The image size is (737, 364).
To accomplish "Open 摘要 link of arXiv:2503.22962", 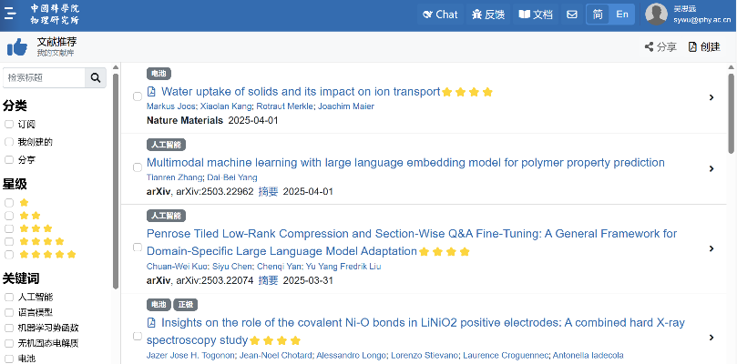I will pos(268,192).
